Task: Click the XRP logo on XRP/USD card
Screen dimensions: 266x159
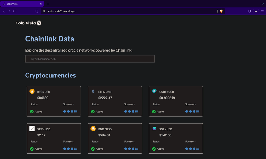Action: pos(32,129)
